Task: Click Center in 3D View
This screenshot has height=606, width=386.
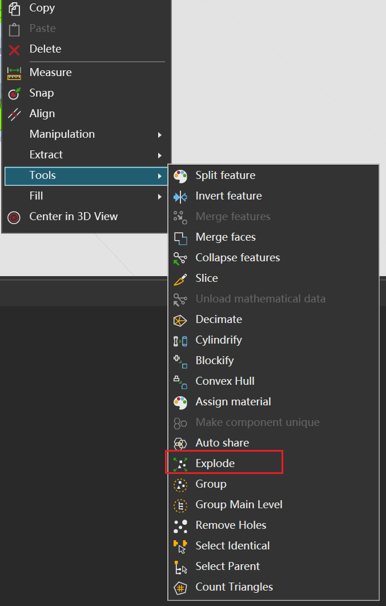Action: [73, 217]
